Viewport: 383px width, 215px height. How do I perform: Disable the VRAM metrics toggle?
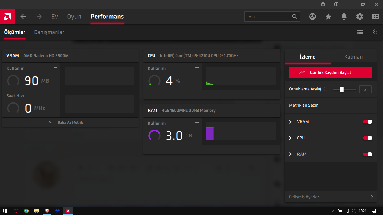point(368,122)
